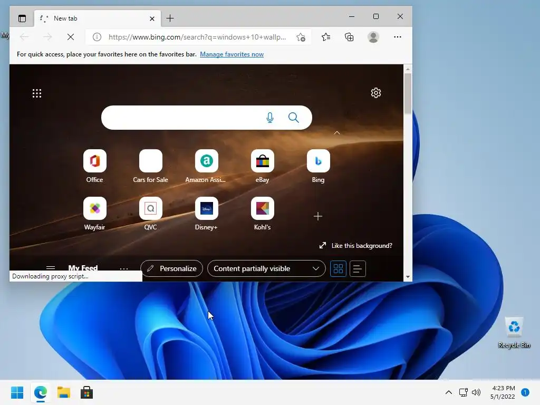The image size is (540, 405).
Task: Open My Feed hamburger menu
Action: coord(51,268)
